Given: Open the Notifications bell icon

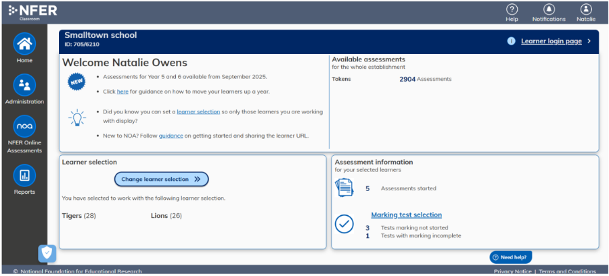Looking at the screenshot, I should coord(549,9).
